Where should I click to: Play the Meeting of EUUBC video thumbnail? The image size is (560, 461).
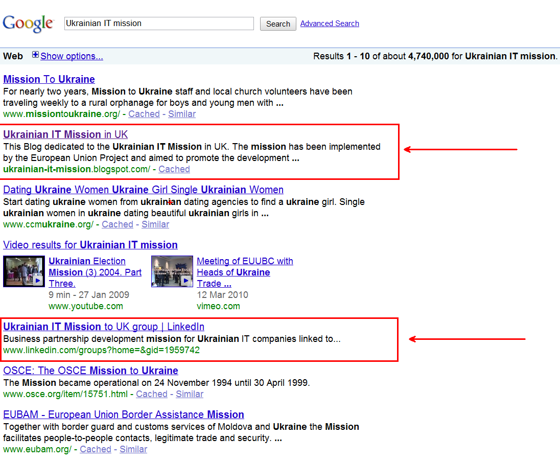tap(172, 271)
